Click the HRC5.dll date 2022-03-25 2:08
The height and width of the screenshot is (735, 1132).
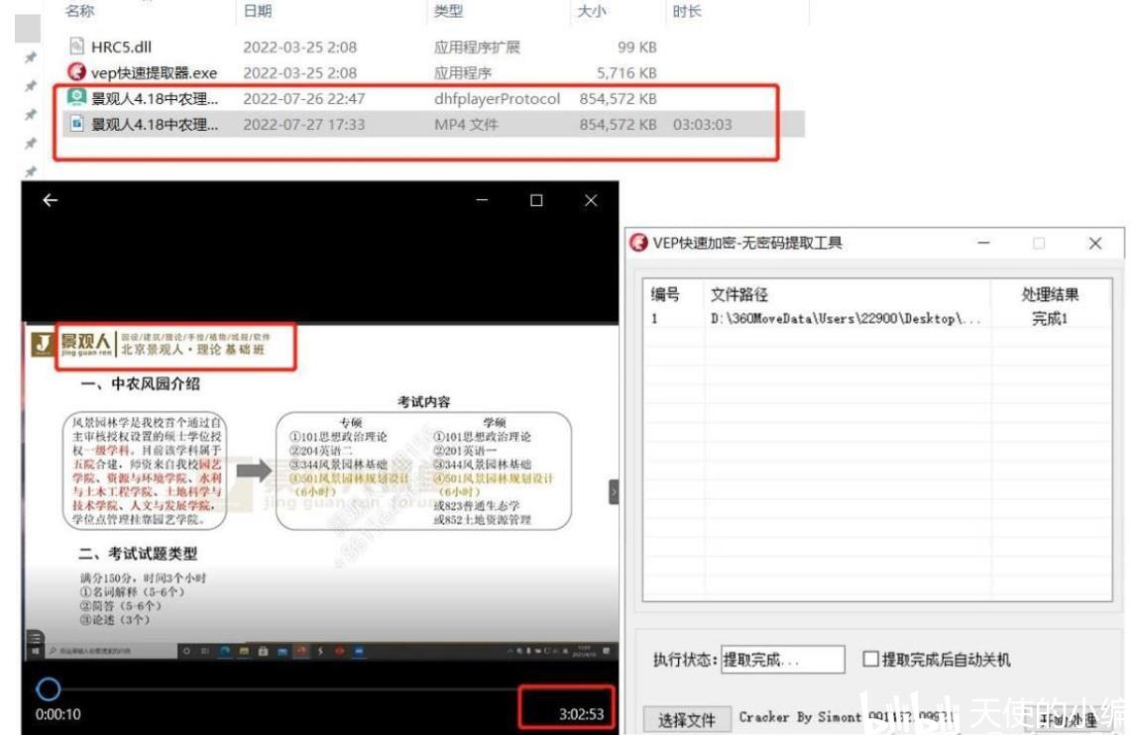[299, 47]
